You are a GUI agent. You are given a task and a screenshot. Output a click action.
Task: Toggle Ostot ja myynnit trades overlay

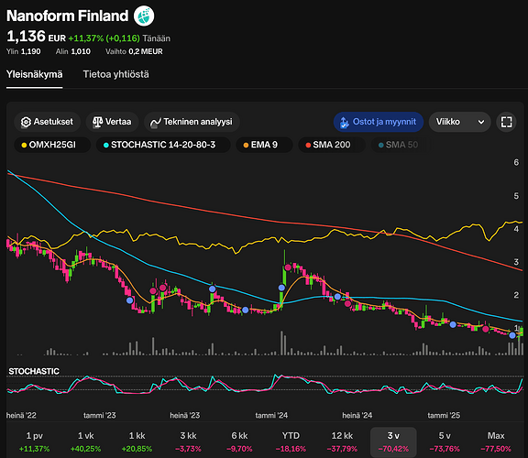click(x=379, y=122)
